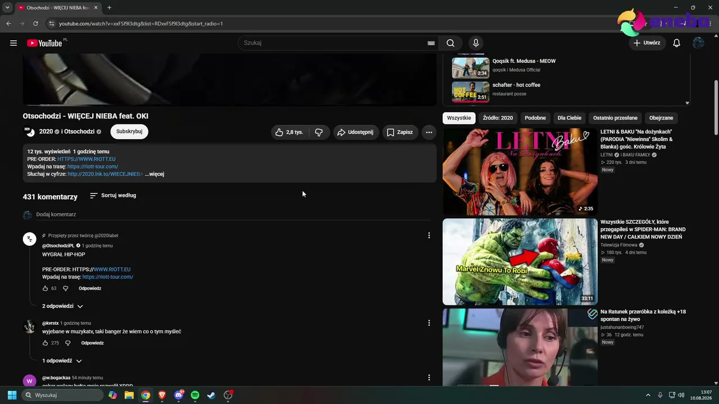Open the HTTPS://WWW.RIOTT.EU description link
Screen dimensions: 719x404
(x=87, y=159)
